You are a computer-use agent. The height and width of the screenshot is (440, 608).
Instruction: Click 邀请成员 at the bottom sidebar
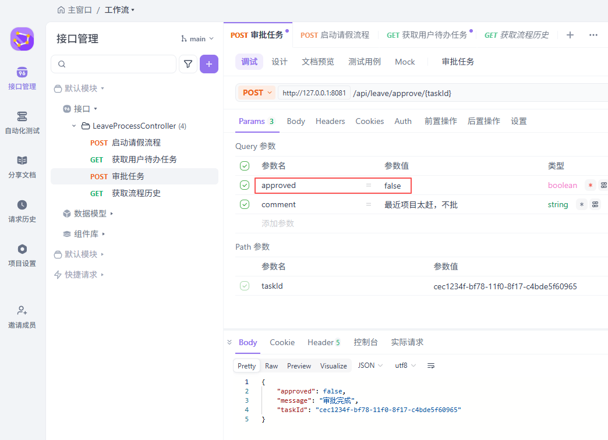coord(22,317)
